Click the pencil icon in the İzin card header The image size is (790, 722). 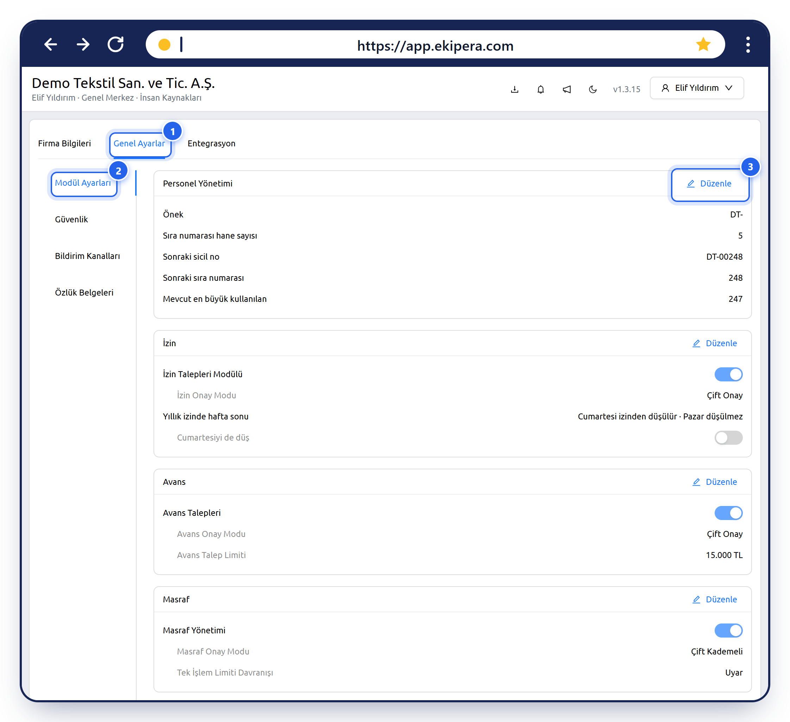[x=696, y=343]
